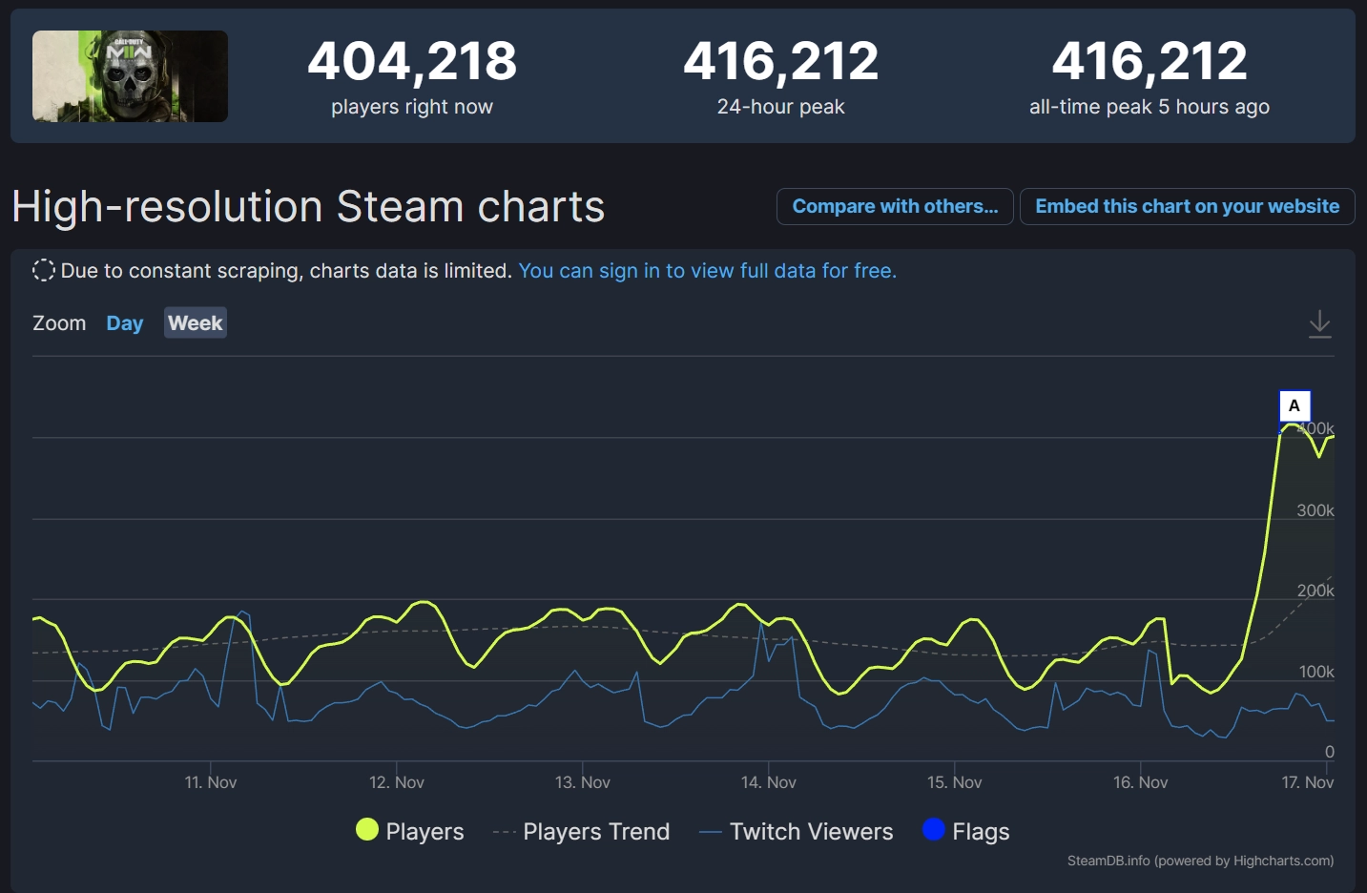This screenshot has height=893, width=1367.
Task: Click the loading spinner icon beside the scraping notice
Action: click(x=44, y=271)
